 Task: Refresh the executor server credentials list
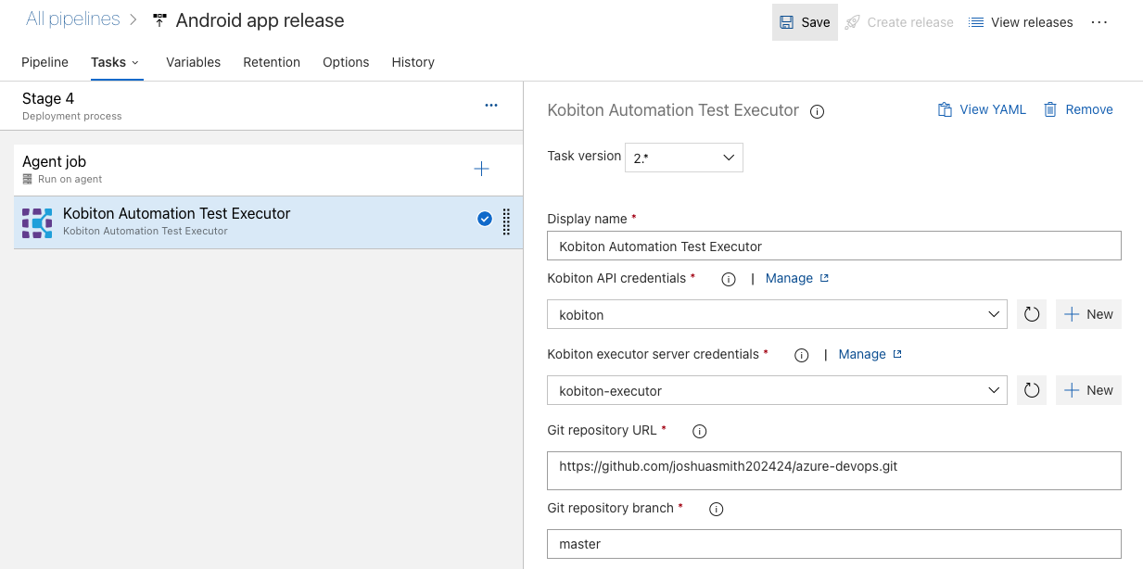pos(1032,390)
